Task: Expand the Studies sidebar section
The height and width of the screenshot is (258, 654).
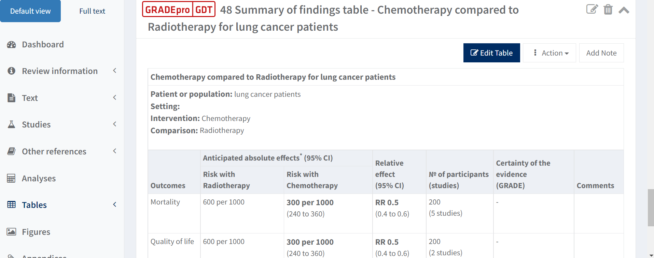Action: [115, 124]
